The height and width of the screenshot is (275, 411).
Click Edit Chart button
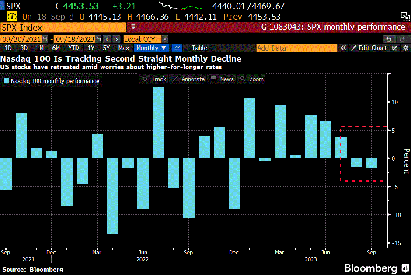click(369, 48)
